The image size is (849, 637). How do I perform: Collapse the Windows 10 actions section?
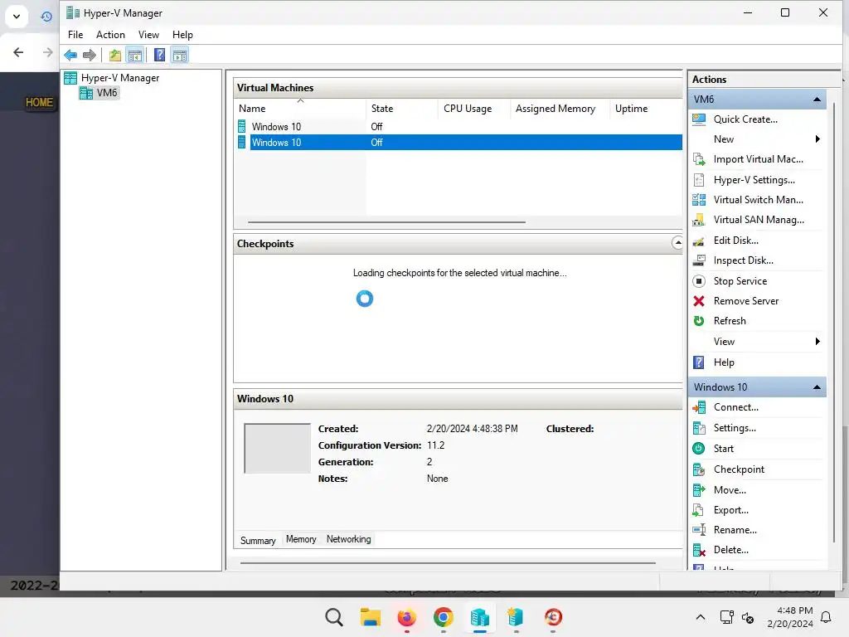817,387
